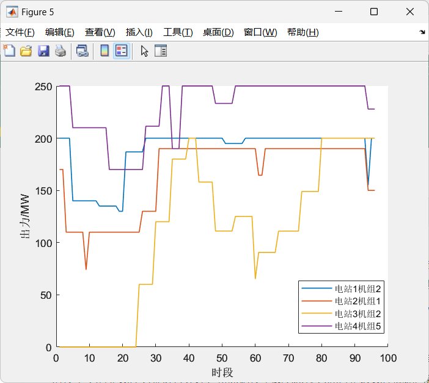Click the 帮助(H) menu item
Image resolution: width=429 pixels, height=383 pixels.
tap(302, 32)
